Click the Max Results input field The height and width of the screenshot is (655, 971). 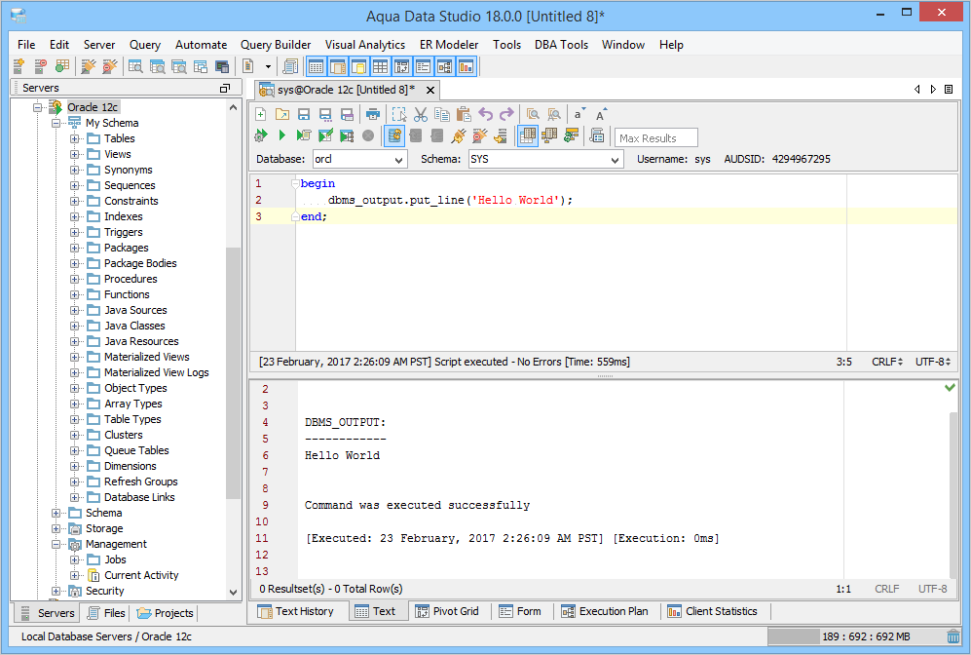point(656,137)
